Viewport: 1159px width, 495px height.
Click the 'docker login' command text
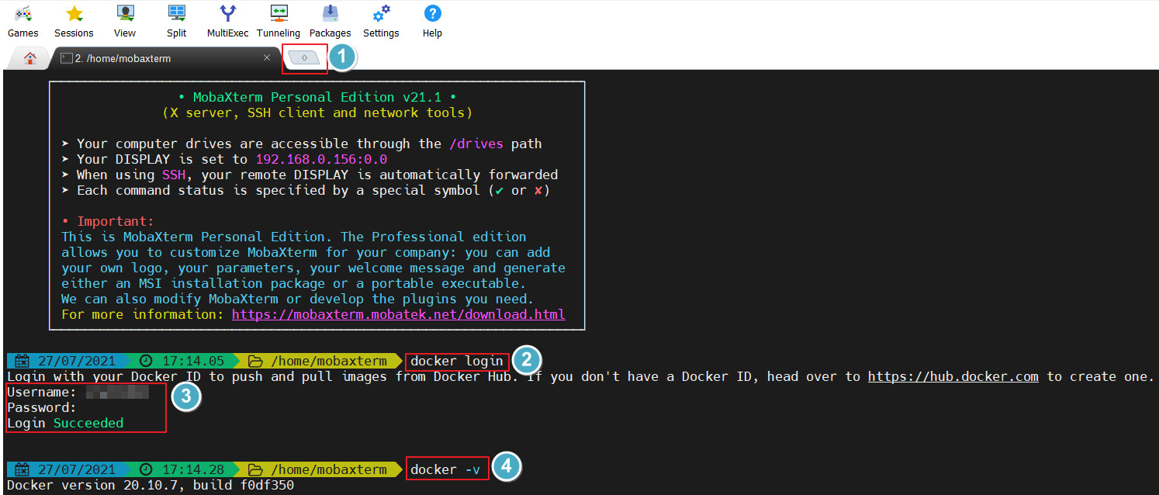click(457, 362)
